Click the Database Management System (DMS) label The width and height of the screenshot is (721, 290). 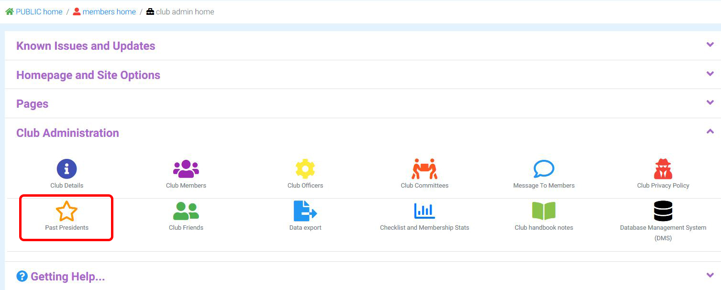coord(663,233)
